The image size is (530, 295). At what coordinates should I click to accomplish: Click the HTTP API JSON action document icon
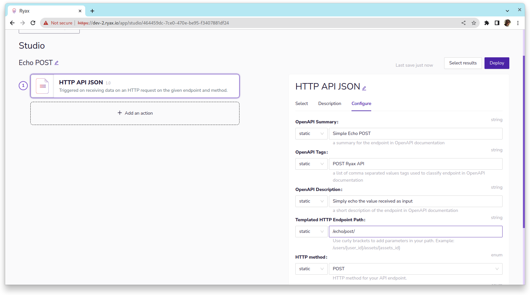[42, 86]
